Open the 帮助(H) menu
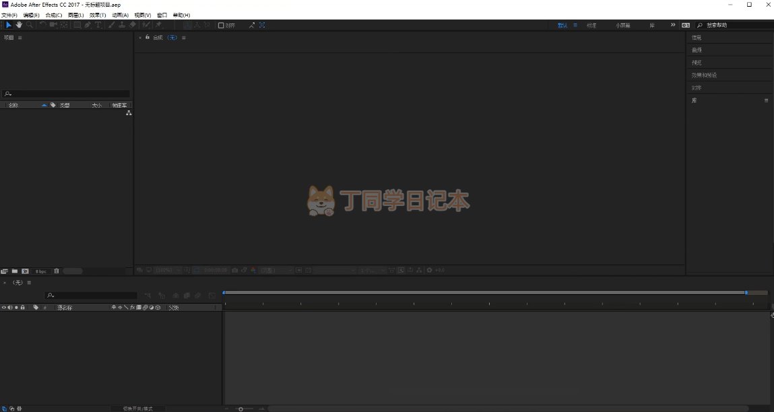Image resolution: width=774 pixels, height=412 pixels. [x=182, y=15]
